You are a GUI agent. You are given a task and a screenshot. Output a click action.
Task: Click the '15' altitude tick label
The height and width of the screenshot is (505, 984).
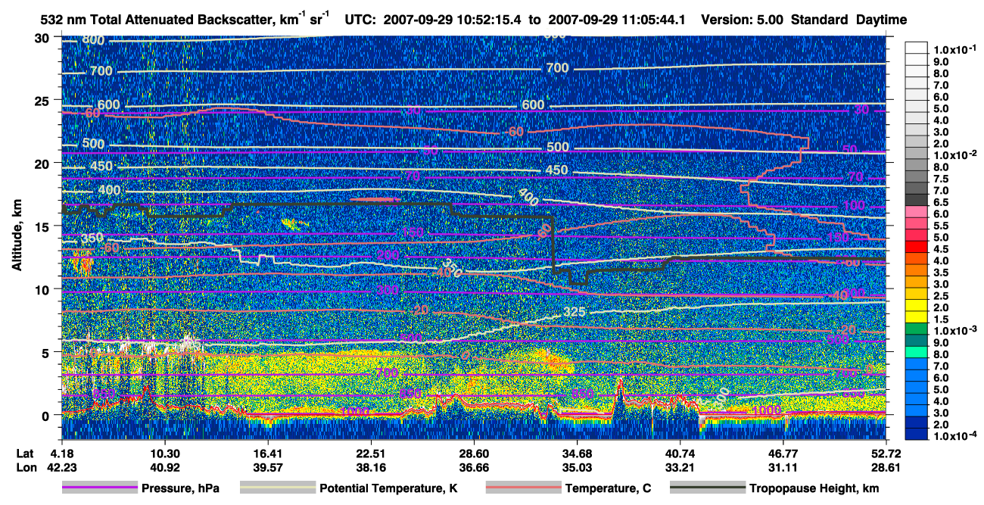42,226
